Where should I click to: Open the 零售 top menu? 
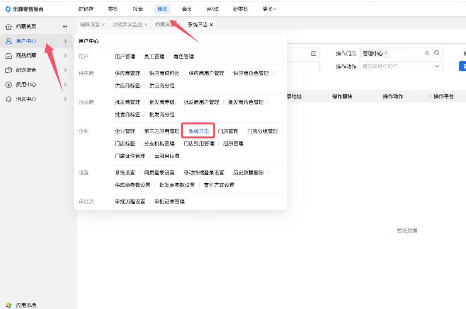(x=113, y=9)
